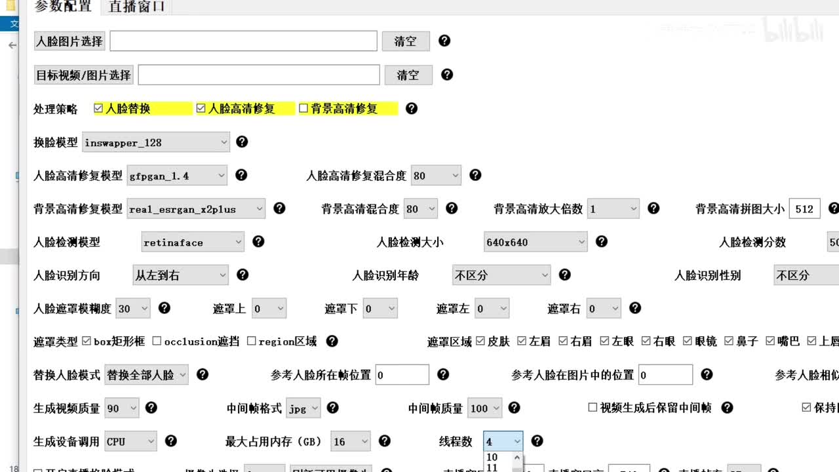The height and width of the screenshot is (472, 839).
Task: Uncheck the 人脸替换 checkbox
Action: tap(99, 109)
